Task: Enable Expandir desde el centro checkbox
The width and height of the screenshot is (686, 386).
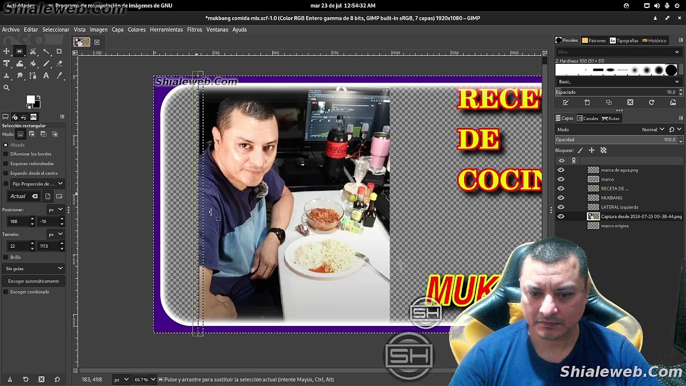Action: (6, 173)
